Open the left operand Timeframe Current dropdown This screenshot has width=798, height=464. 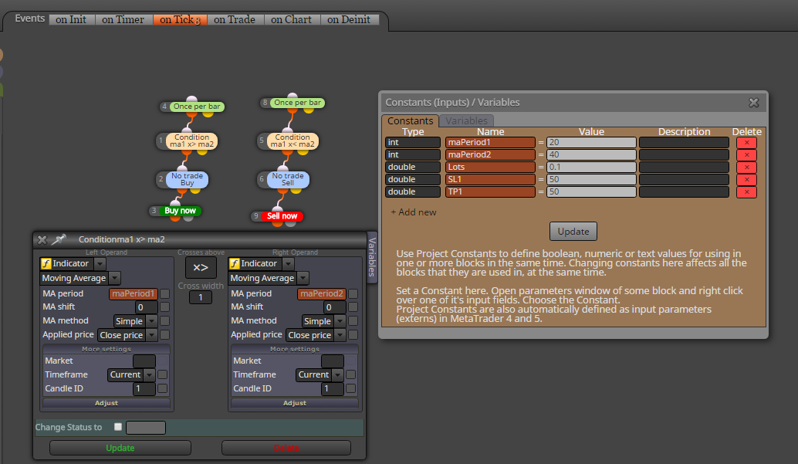(149, 374)
